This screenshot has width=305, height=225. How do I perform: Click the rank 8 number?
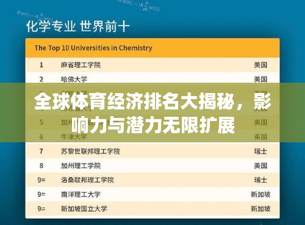(x=41, y=165)
